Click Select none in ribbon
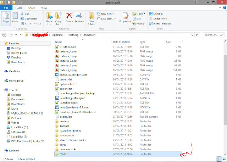The width and height of the screenshot is (227, 162). (x=158, y=19)
